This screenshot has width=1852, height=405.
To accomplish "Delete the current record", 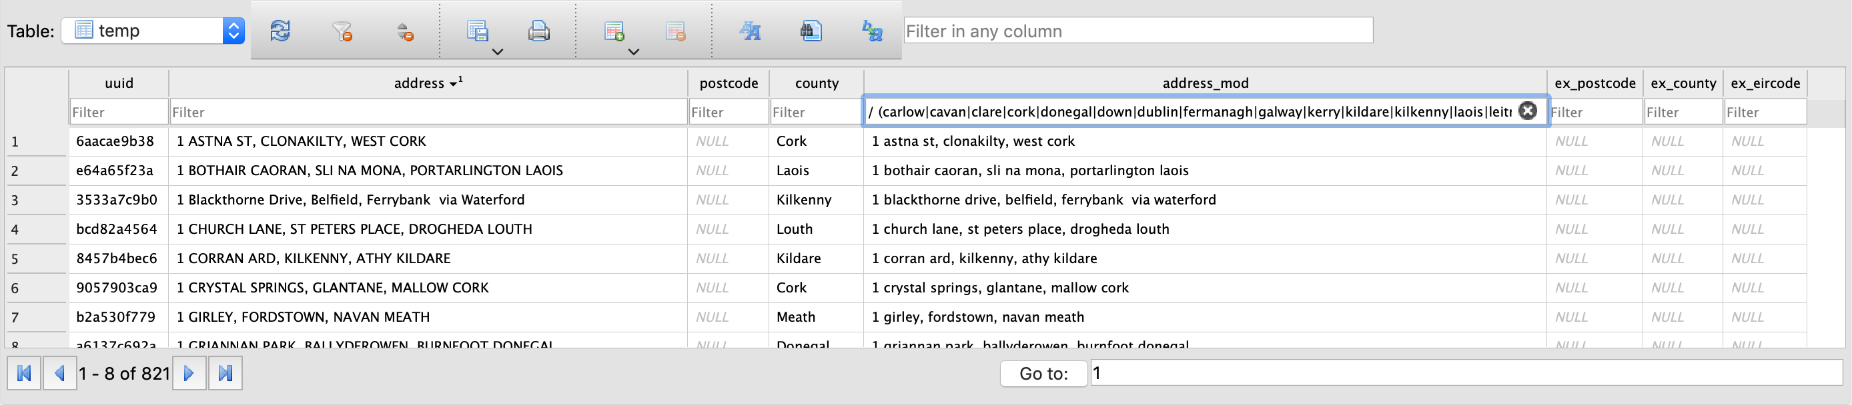I will click(675, 31).
